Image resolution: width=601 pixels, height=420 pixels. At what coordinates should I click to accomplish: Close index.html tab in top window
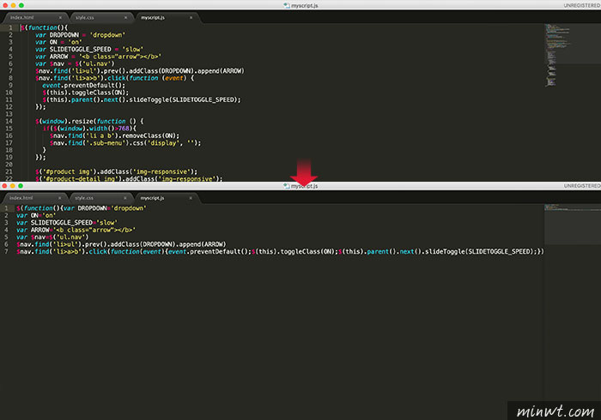click(60, 18)
